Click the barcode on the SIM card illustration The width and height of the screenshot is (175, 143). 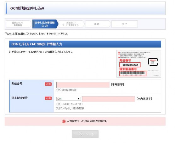pyautogui.click(x=133, y=73)
